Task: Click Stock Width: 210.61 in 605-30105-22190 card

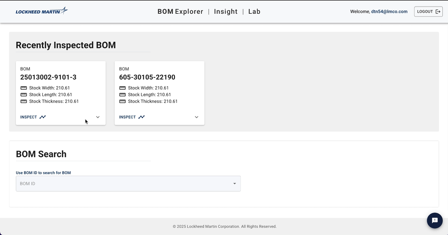Action: (148, 88)
